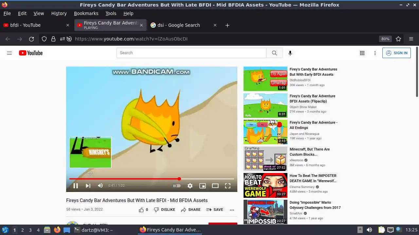Open the Firefox File menu
Screen dimensions: 419x235
pos(7,13)
